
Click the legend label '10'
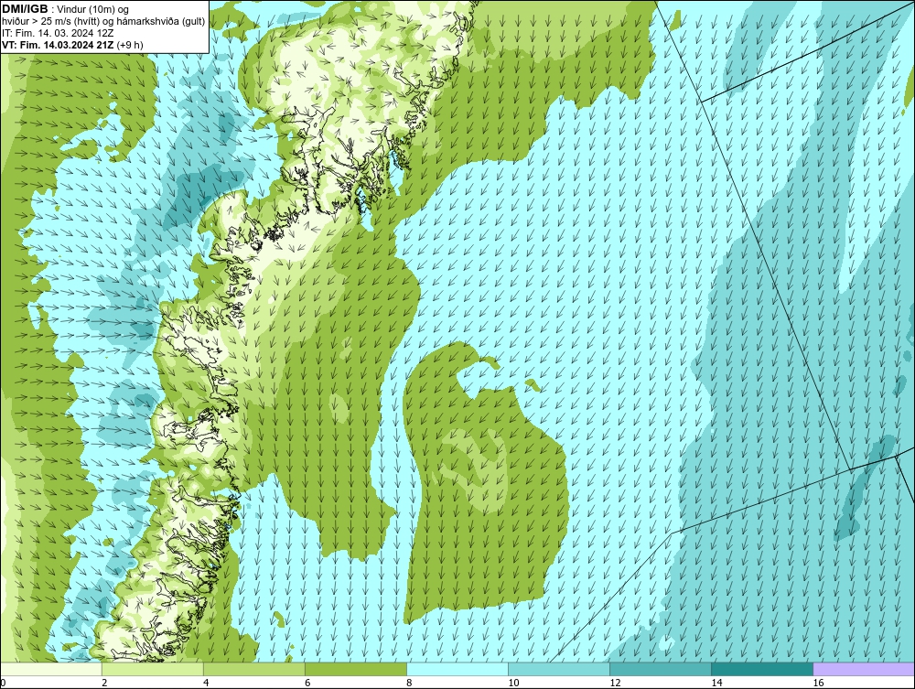point(513,683)
